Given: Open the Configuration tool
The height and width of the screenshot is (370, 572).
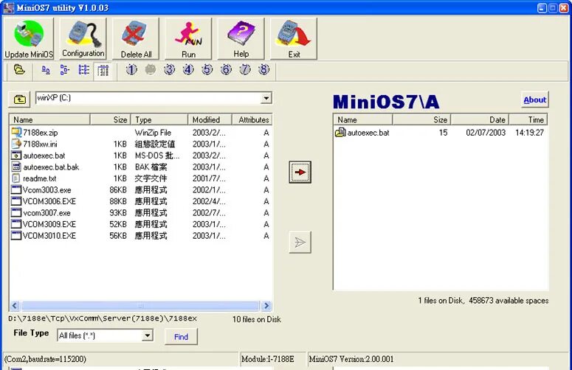Looking at the screenshot, I should coord(83,38).
